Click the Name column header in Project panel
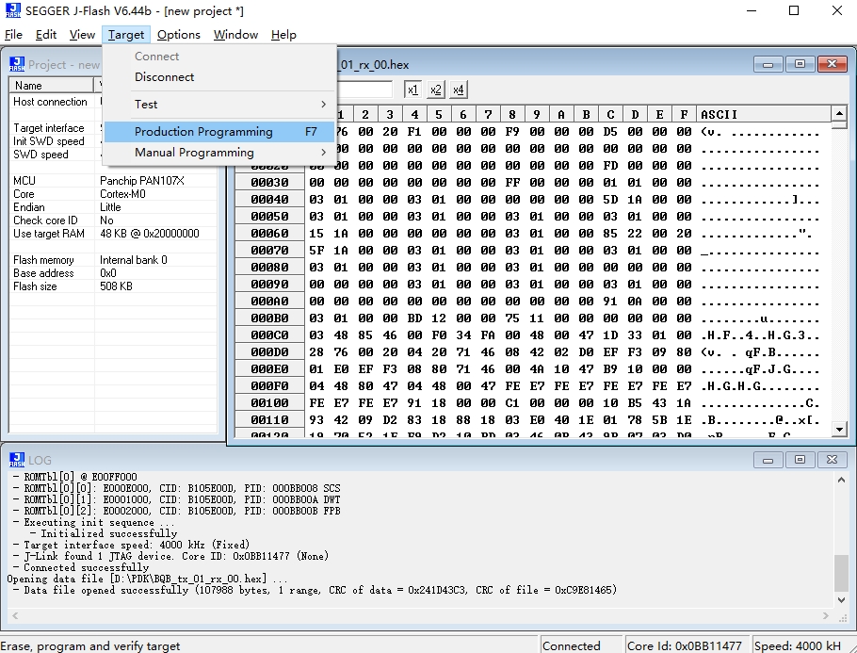The image size is (857, 653). (x=52, y=86)
